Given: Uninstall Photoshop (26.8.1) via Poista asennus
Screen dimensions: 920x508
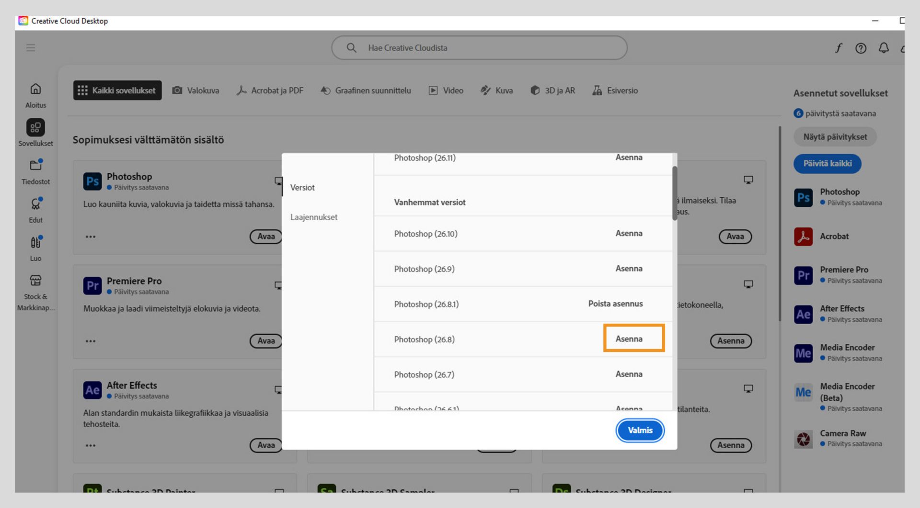Looking at the screenshot, I should pyautogui.click(x=615, y=304).
